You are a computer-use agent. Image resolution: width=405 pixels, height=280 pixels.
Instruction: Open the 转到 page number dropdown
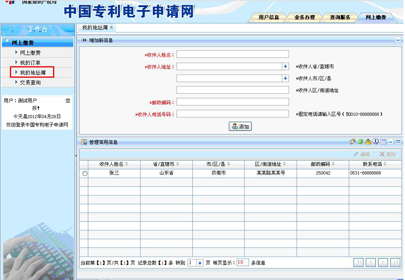(x=200, y=263)
